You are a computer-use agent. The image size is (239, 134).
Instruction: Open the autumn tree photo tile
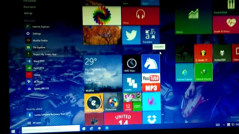[102, 35]
